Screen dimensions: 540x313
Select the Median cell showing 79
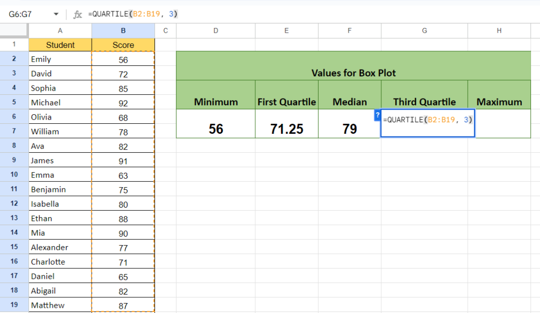click(350, 123)
